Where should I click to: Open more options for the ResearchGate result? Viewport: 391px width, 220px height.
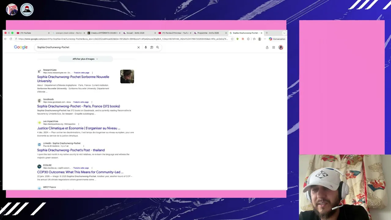(92, 73)
